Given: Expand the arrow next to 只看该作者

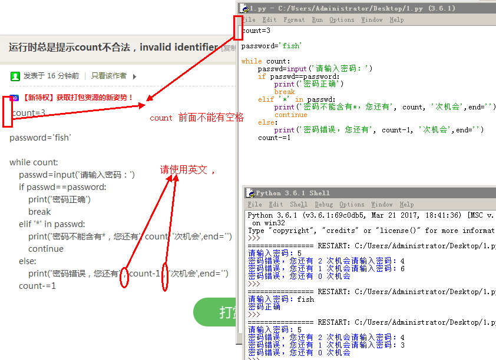Looking at the screenshot, I should point(134,76).
